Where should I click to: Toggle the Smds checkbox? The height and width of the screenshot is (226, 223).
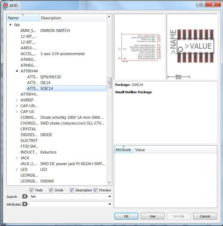[x=51, y=190]
